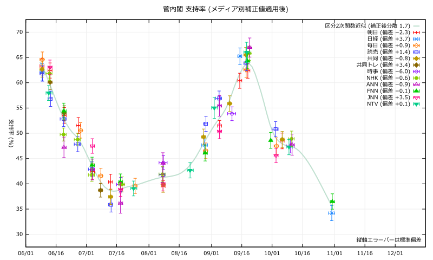Image resolution: width=433 pixels, height=260 pixels.
Task: Click the 共同トレ dark diamond legend marker
Action: tap(417, 65)
